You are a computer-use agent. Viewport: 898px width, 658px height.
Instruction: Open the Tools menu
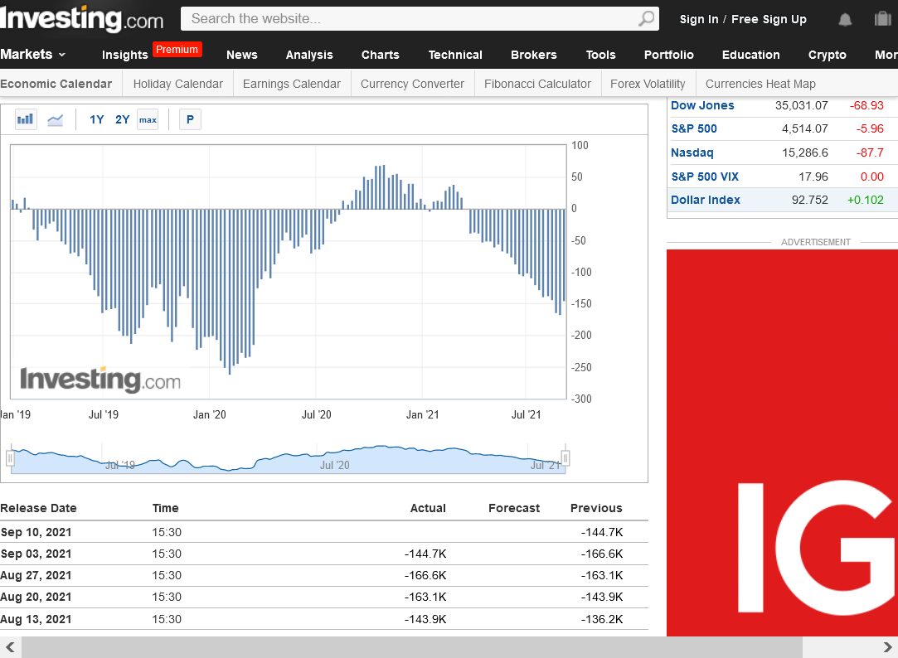[x=601, y=55]
